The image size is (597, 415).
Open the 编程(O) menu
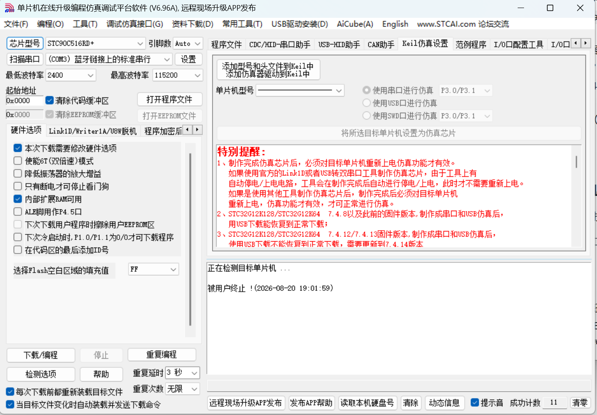(50, 24)
